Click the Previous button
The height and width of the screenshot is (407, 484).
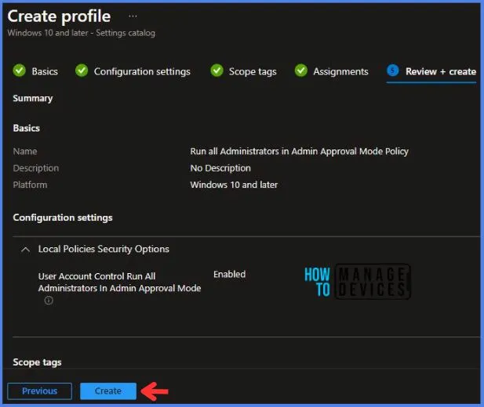coord(39,391)
